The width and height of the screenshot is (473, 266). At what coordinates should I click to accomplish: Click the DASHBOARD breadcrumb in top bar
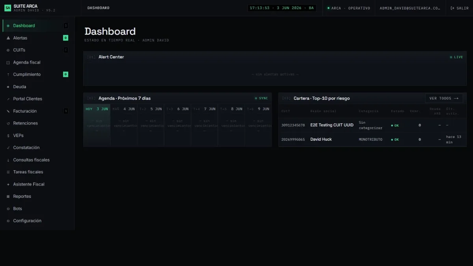click(99, 8)
